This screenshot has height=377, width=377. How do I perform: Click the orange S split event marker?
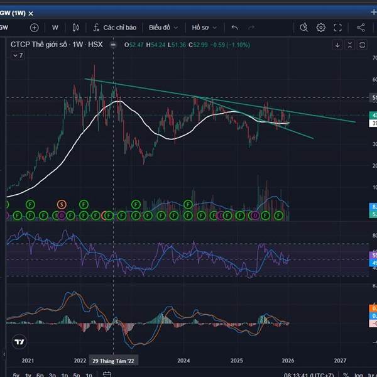[62, 204]
